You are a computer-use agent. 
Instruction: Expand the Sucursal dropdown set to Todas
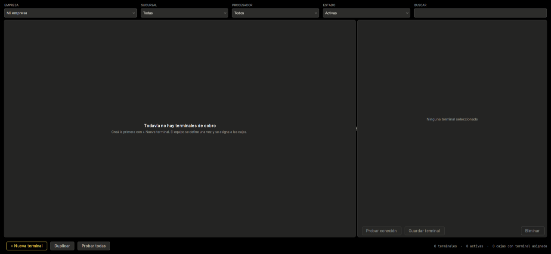click(x=184, y=13)
